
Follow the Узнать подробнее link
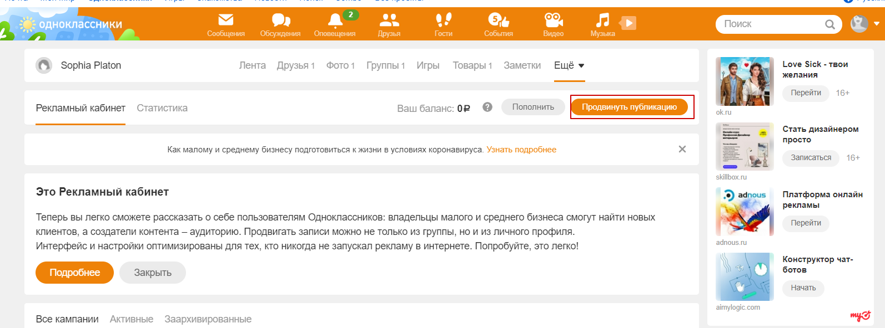pos(521,150)
